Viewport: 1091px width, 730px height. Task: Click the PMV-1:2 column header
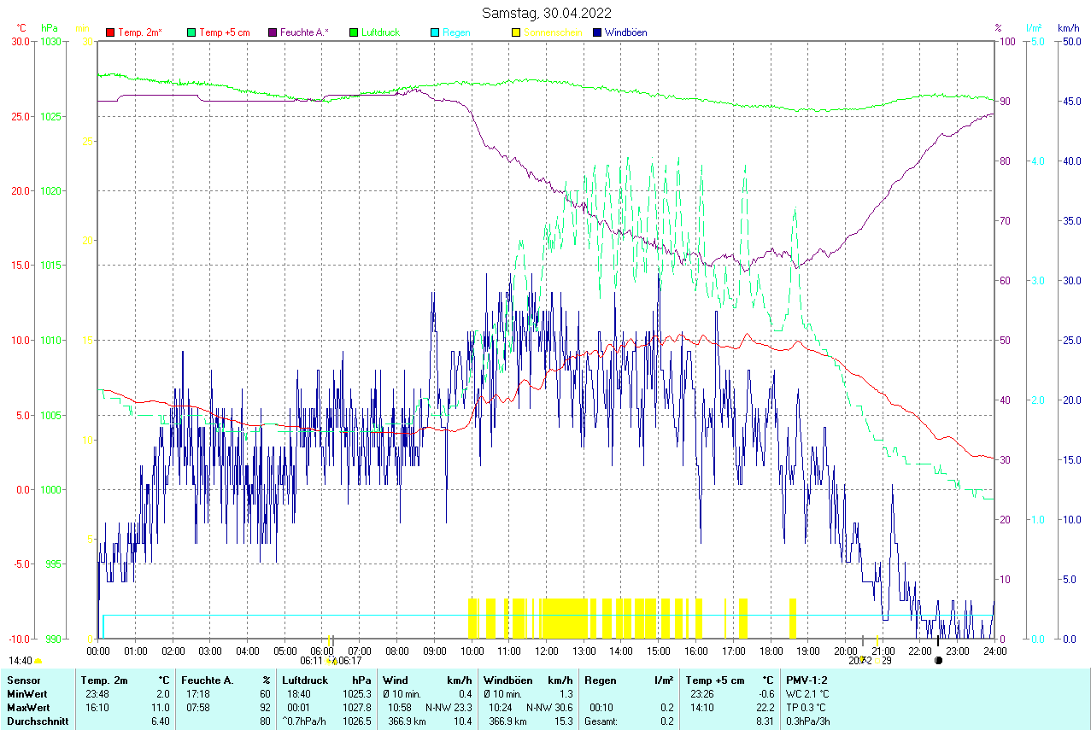click(x=807, y=680)
